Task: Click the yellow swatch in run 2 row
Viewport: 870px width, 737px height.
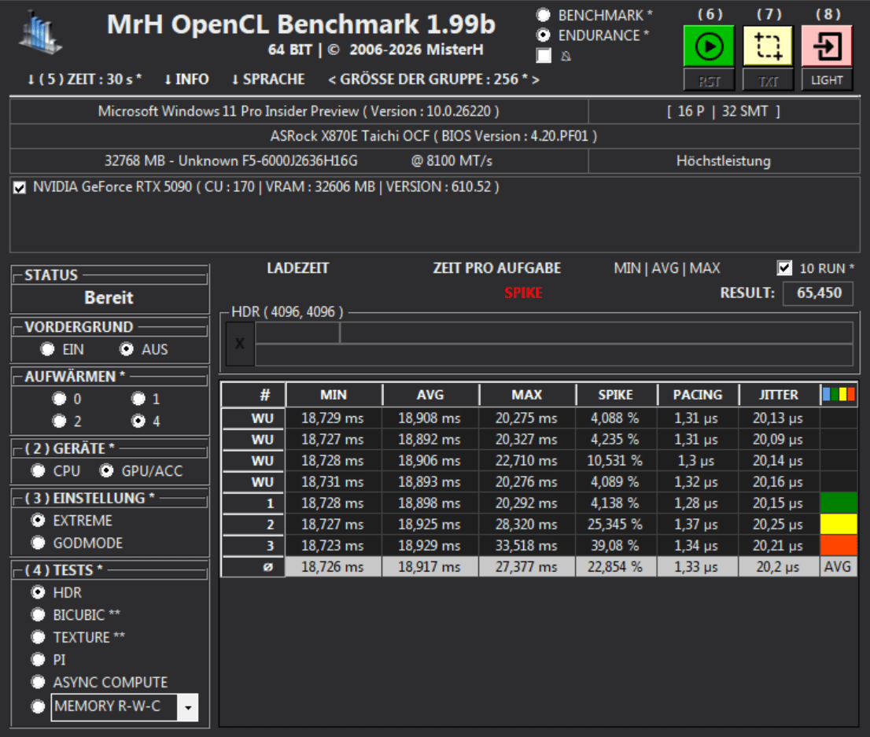Action: point(839,524)
